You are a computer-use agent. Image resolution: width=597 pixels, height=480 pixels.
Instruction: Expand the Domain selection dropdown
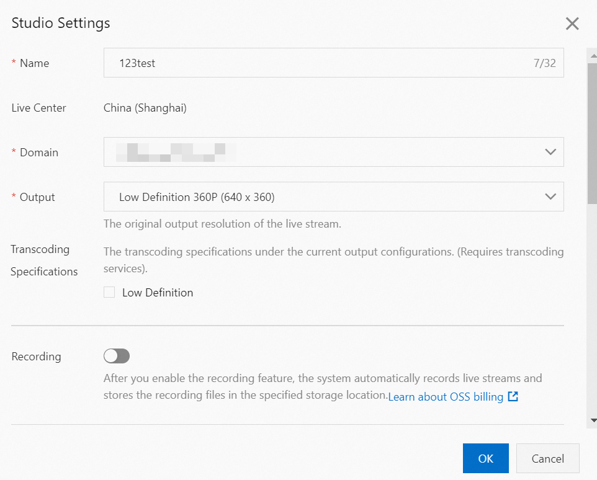click(333, 152)
